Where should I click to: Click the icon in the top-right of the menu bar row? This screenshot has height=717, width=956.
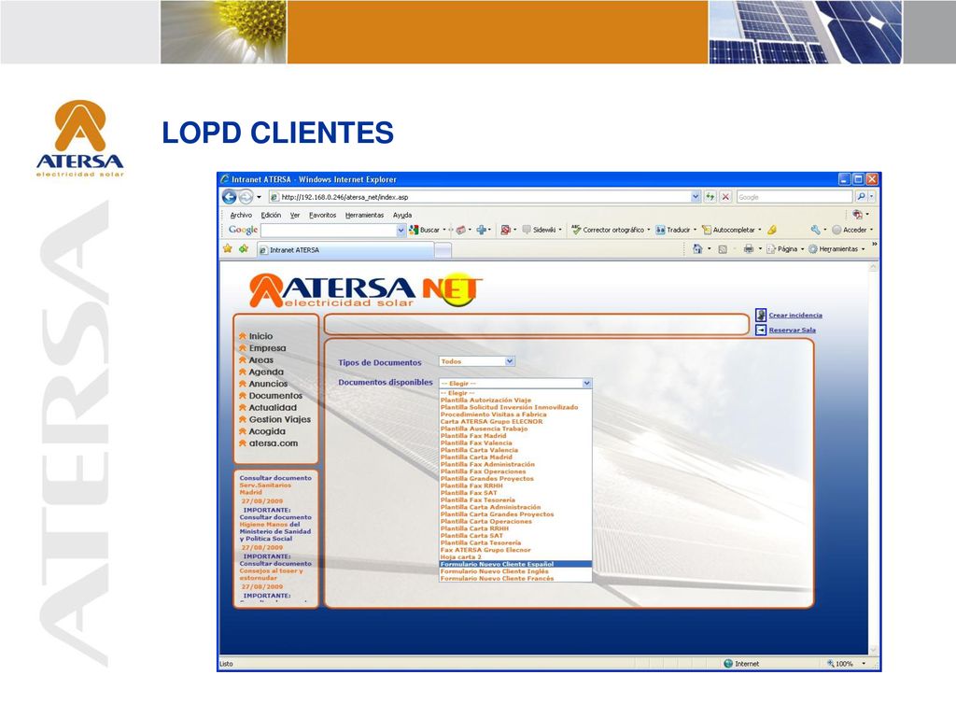(857, 214)
